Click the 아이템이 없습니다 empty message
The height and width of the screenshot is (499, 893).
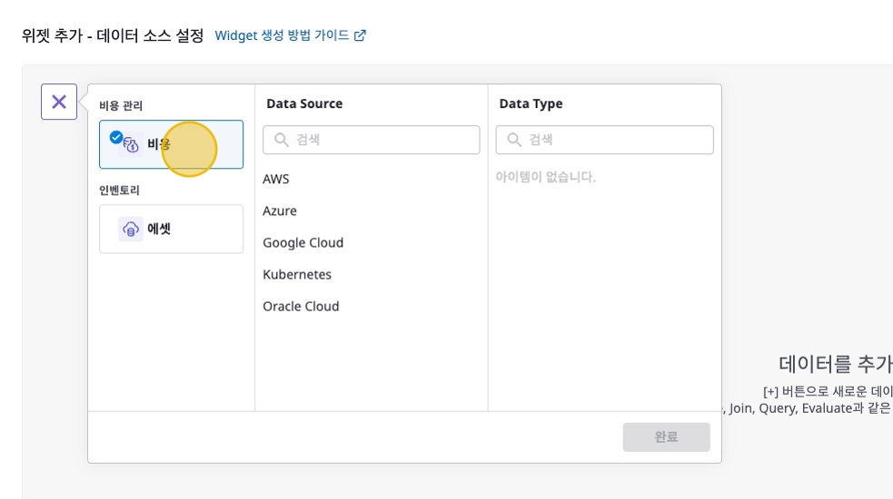coord(545,177)
